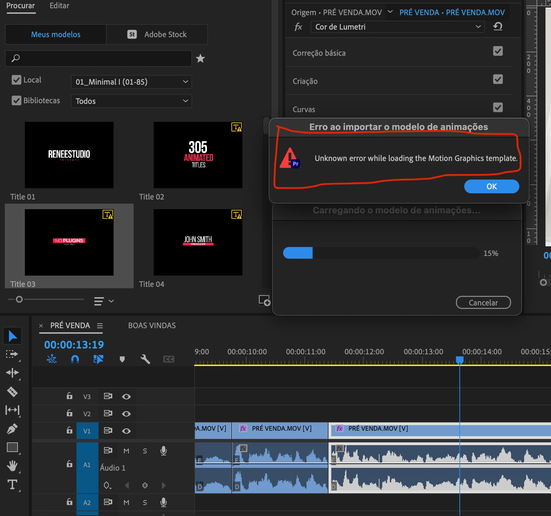
Task: Select the Track Select Forward tool
Action: 12,354
